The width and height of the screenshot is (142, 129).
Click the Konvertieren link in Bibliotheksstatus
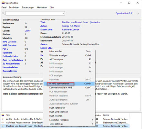click(x=10, y=71)
